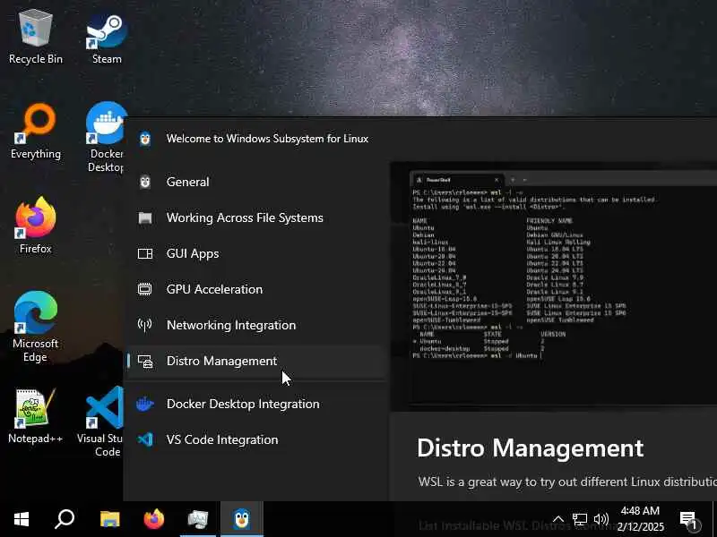Open Docker Desktop Integration section
717x537 pixels.
click(x=256, y=404)
